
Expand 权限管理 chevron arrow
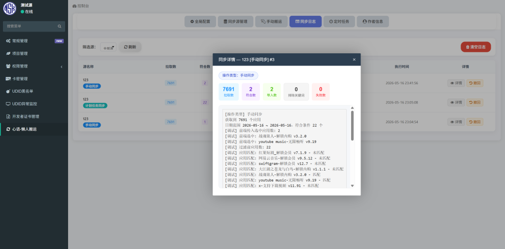[x=62, y=67]
